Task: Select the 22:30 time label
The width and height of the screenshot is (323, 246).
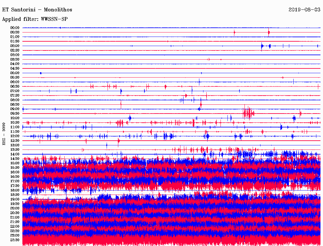Action: [x=15, y=231]
